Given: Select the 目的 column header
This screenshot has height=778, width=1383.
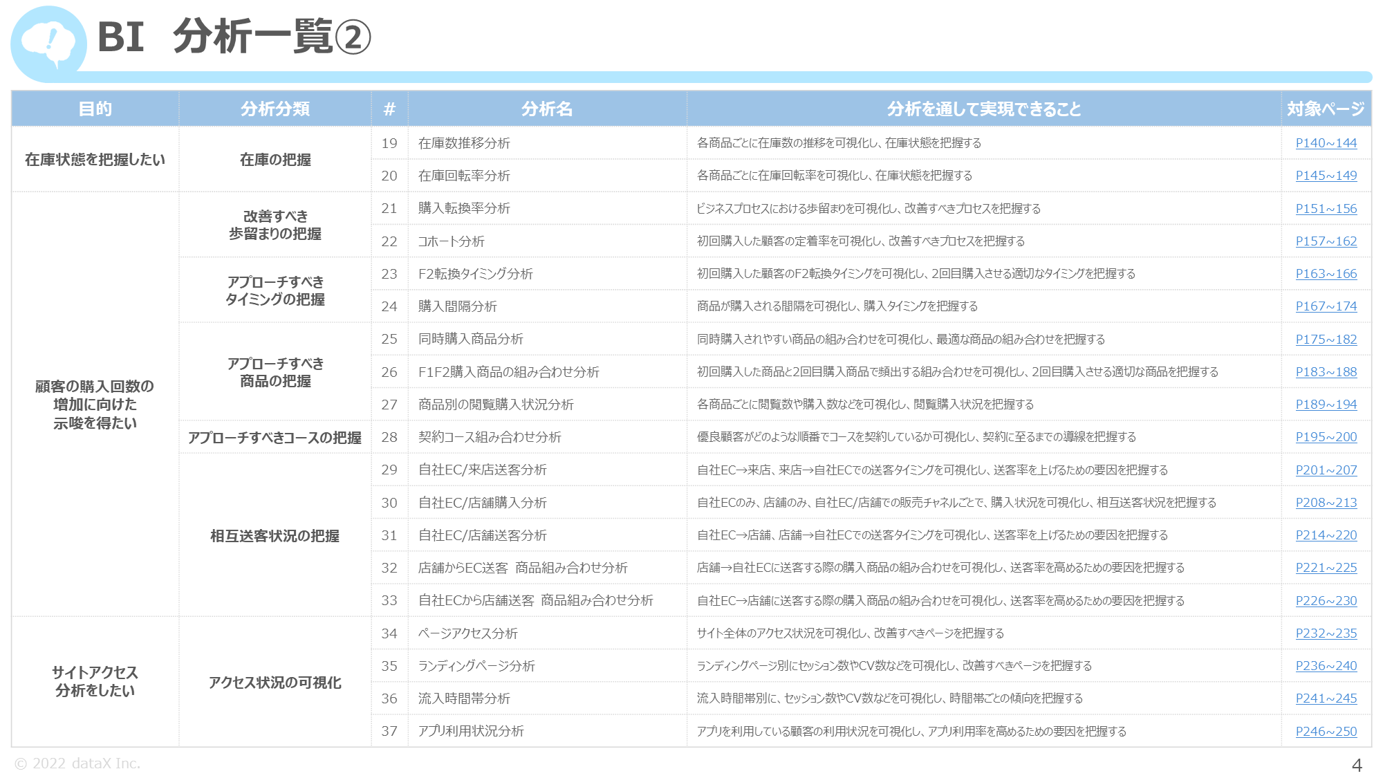Looking at the screenshot, I should (95, 109).
